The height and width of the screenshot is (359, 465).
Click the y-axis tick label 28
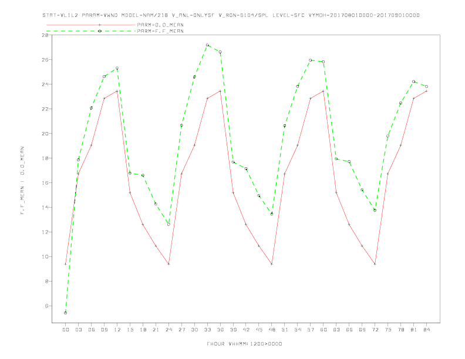pyautogui.click(x=45, y=35)
